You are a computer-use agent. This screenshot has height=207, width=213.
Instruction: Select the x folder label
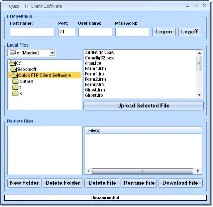coord(21,94)
